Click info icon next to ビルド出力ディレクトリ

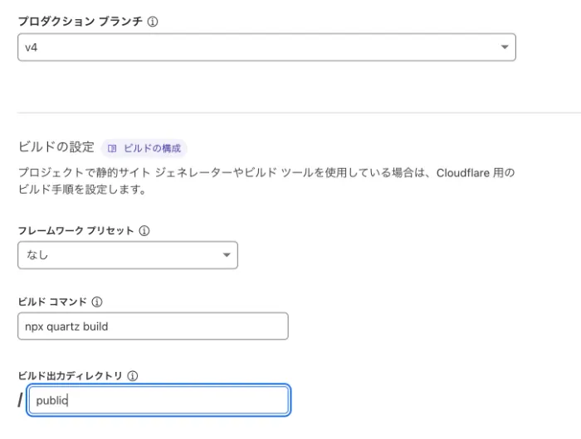pyautogui.click(x=133, y=376)
